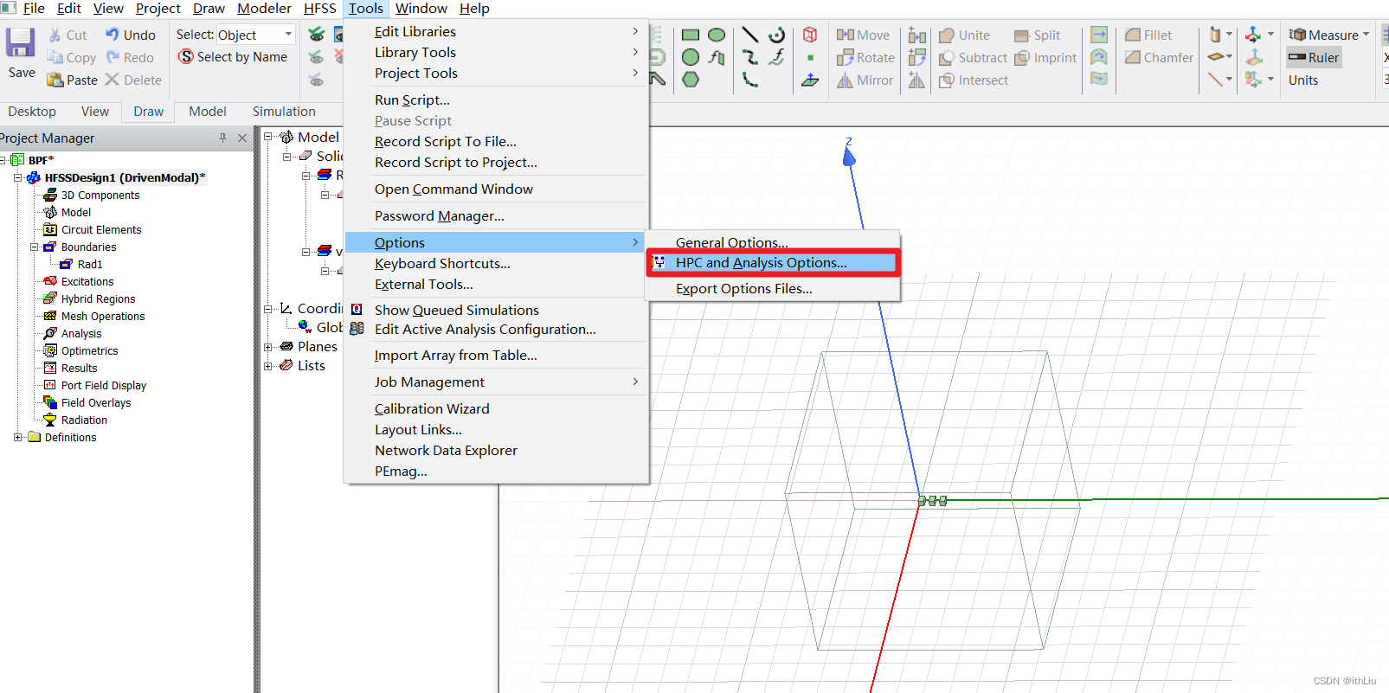Image resolution: width=1389 pixels, height=693 pixels.
Task: Open the cylinder primitive dropdown arrow
Action: pos(1229,35)
